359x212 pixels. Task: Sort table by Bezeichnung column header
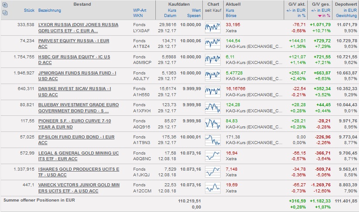[x=50, y=10]
